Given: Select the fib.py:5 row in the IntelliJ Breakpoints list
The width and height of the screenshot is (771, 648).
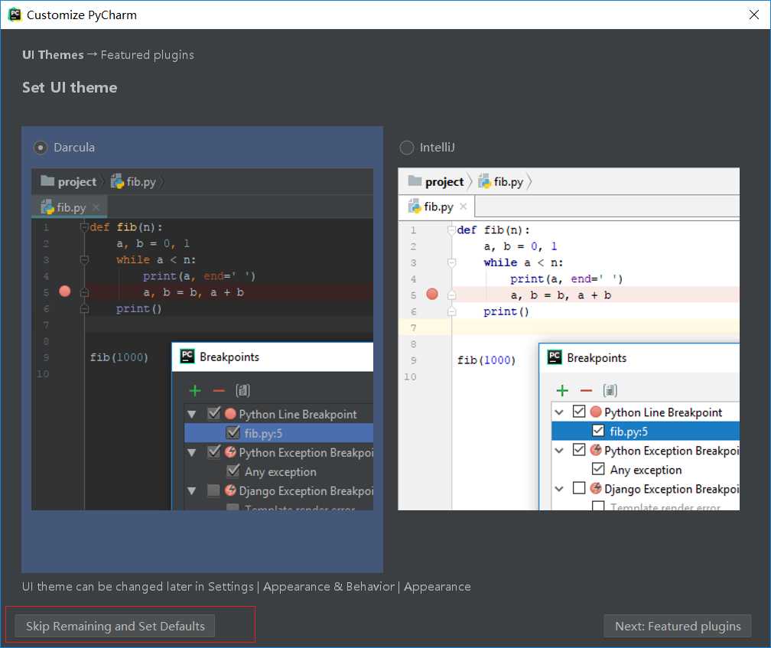Looking at the screenshot, I should click(x=646, y=431).
